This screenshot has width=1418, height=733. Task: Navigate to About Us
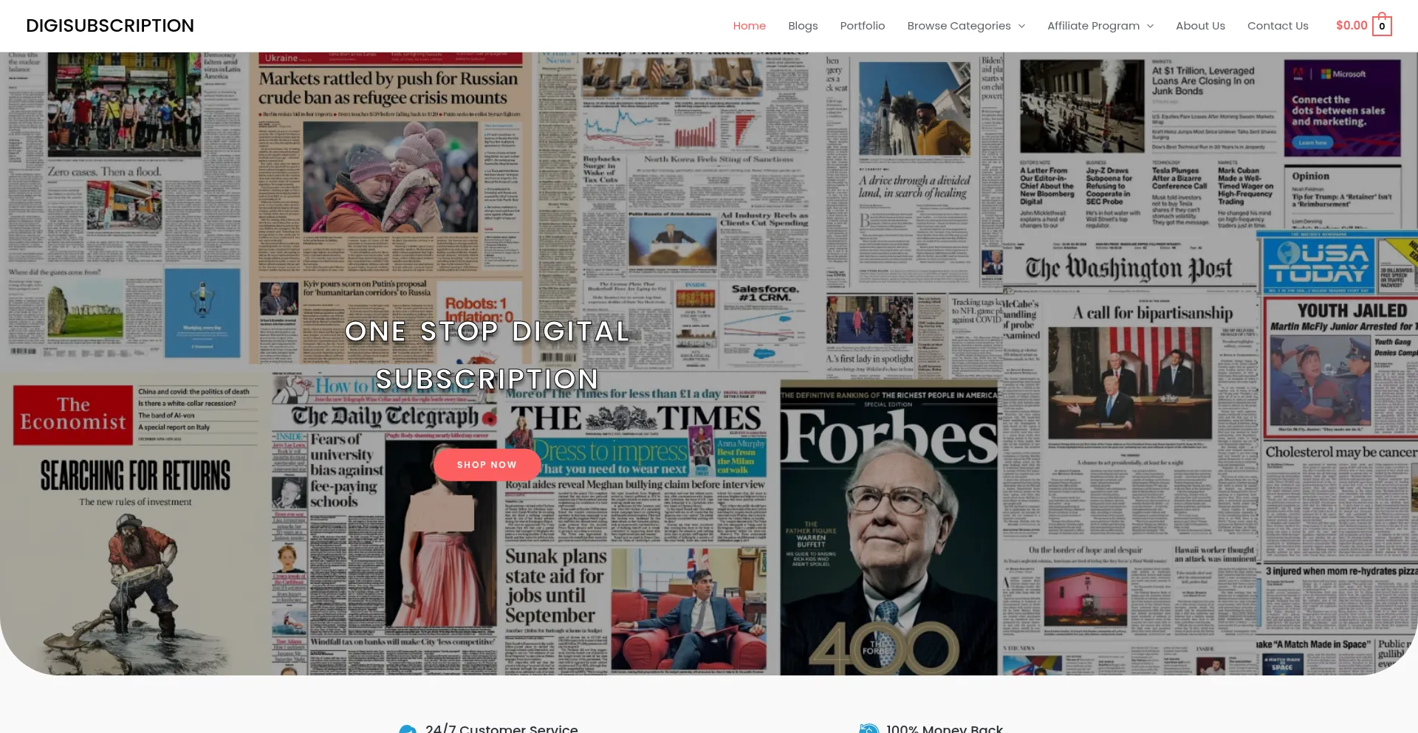tap(1200, 26)
